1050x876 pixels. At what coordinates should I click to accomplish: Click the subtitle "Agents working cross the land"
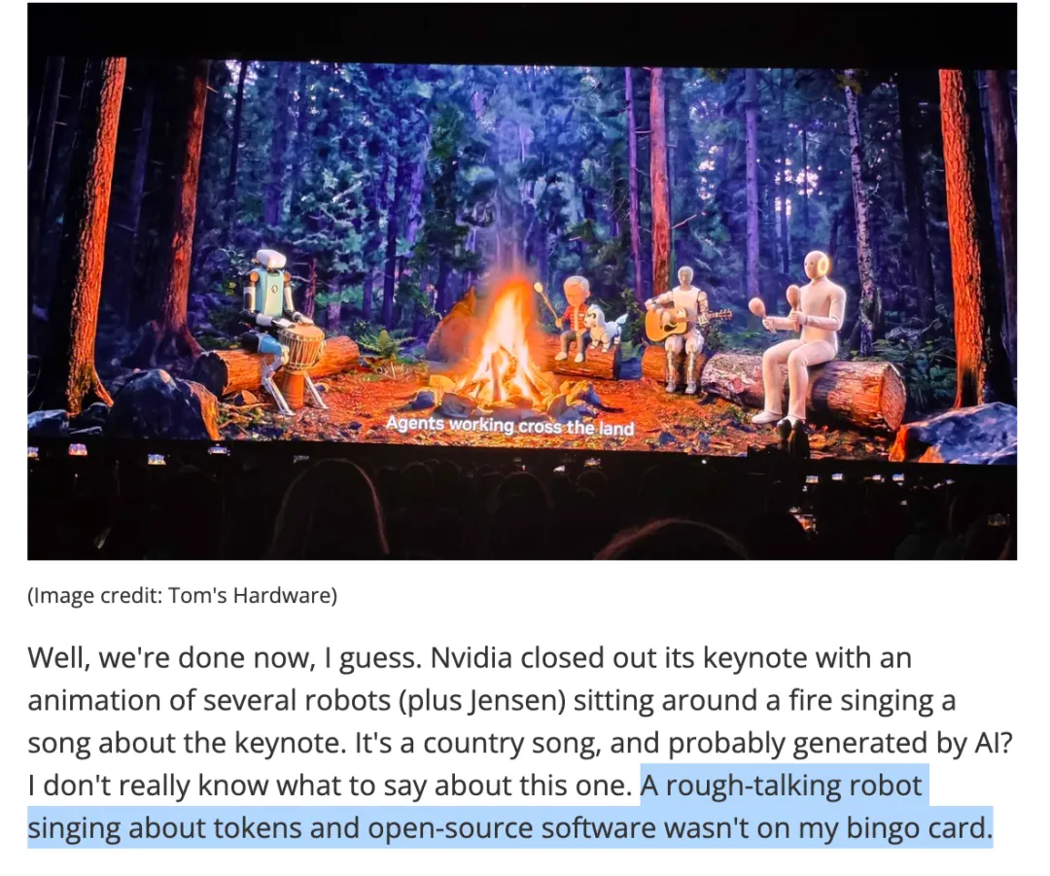click(x=509, y=425)
